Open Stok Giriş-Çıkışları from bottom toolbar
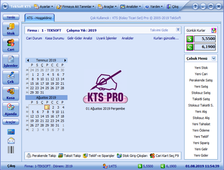This screenshot has height=170, width=224. [x=132, y=156]
